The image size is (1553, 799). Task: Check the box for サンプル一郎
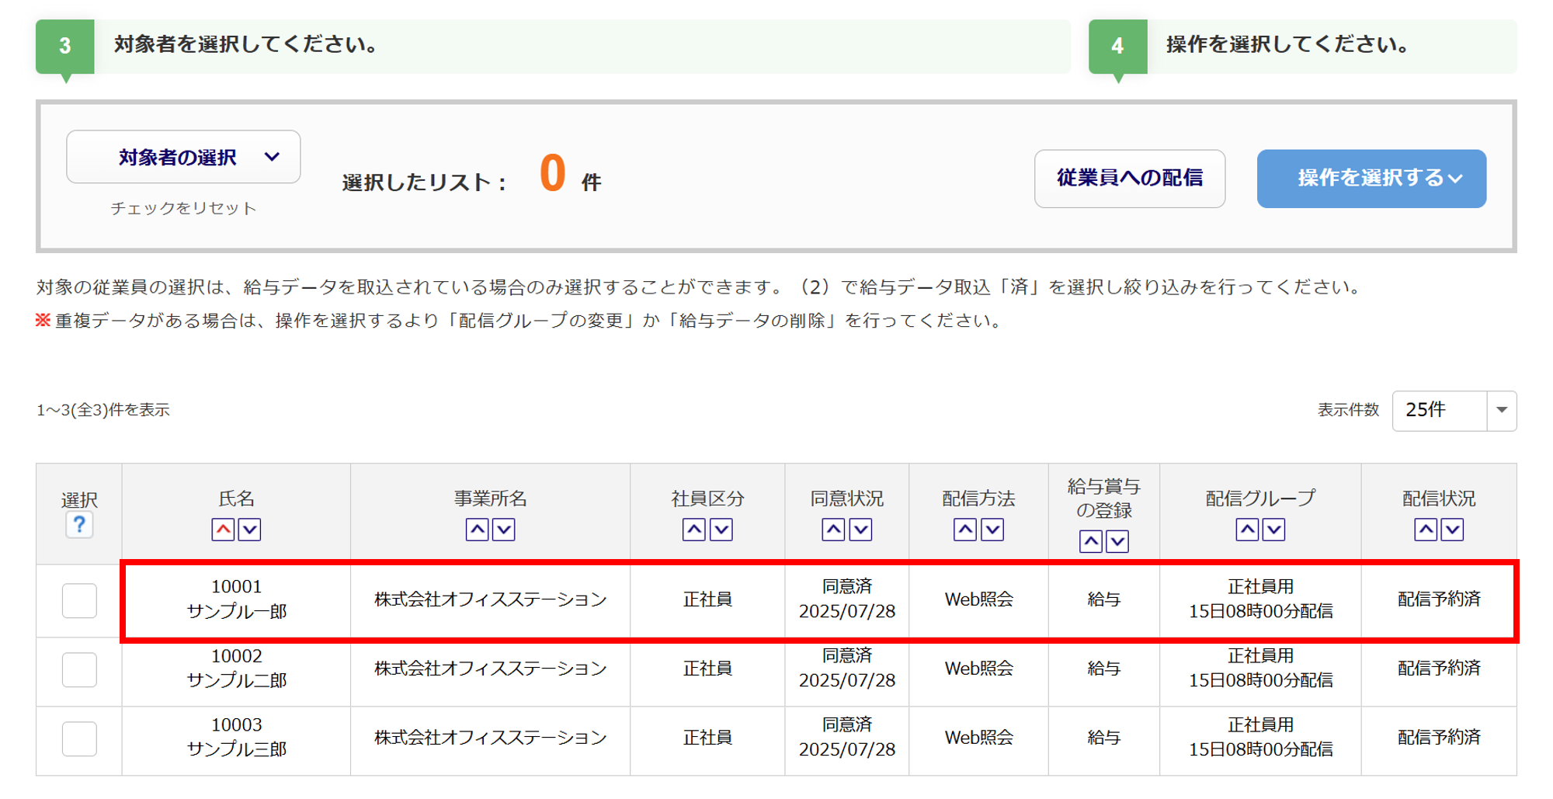coord(79,600)
